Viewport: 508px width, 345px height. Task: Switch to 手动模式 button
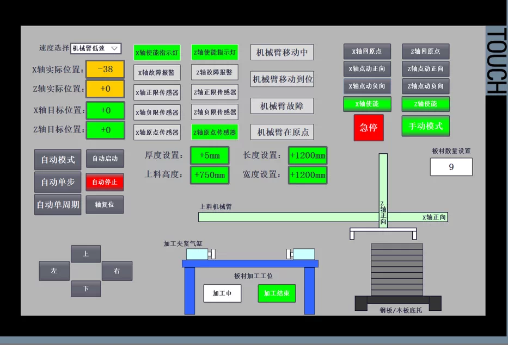425,126
